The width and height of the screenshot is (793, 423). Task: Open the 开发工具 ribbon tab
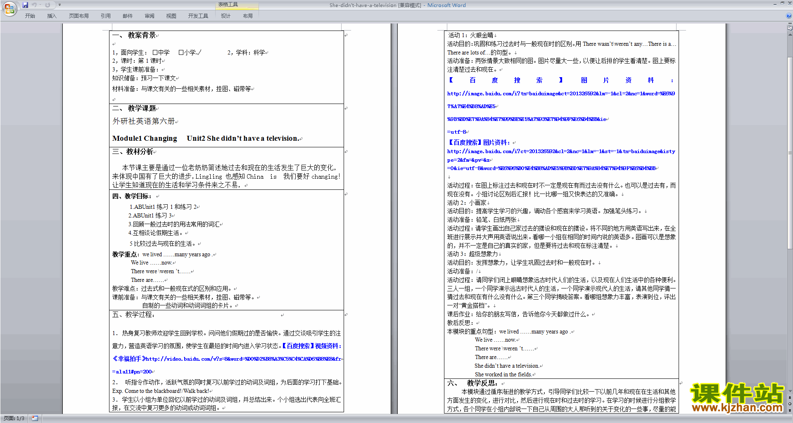pyautogui.click(x=198, y=16)
